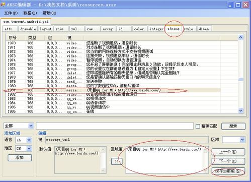Open the 帮助 menu
Image resolution: width=251 pixels, height=182 pixels.
coord(49,13)
